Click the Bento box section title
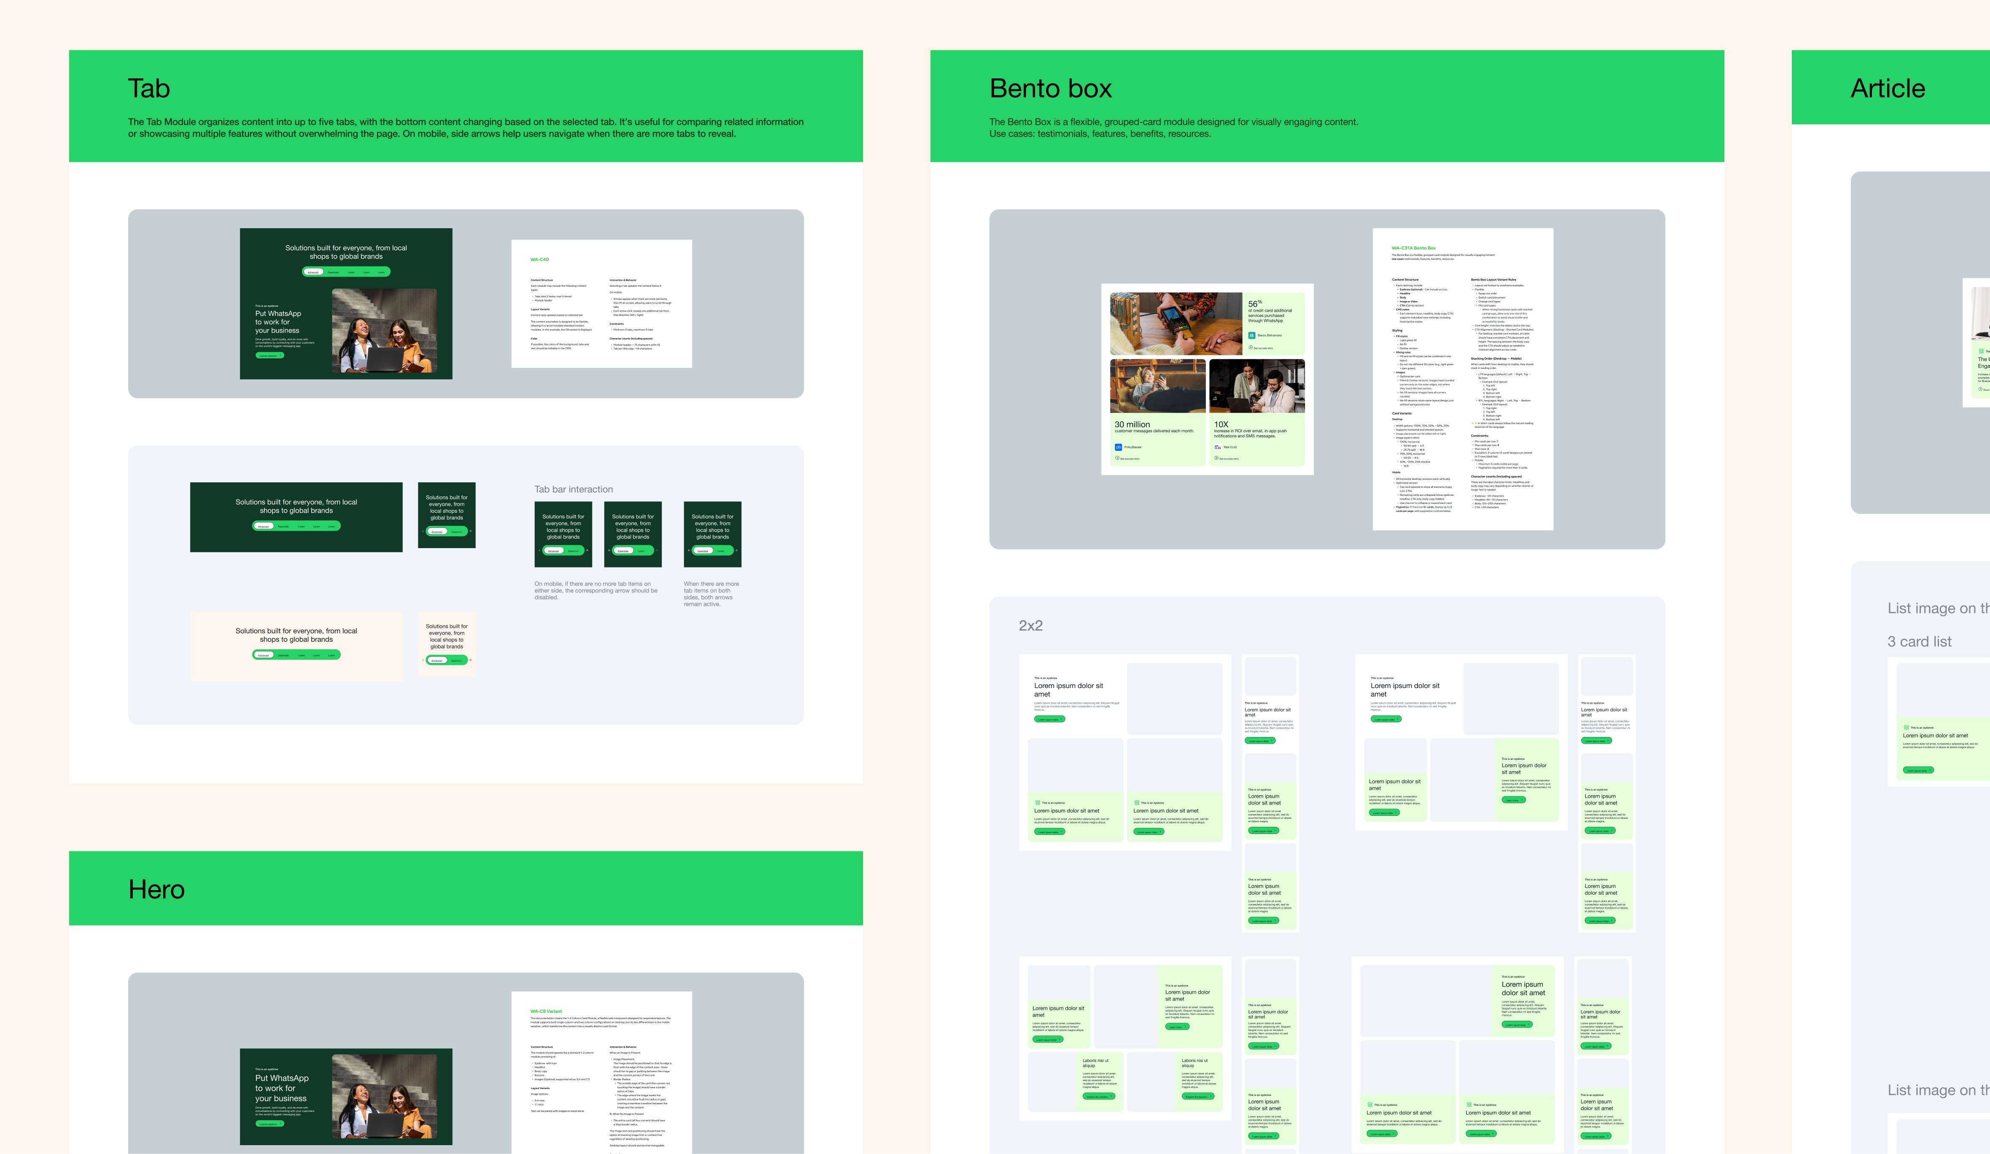The image size is (1990, 1154). tap(1050, 89)
